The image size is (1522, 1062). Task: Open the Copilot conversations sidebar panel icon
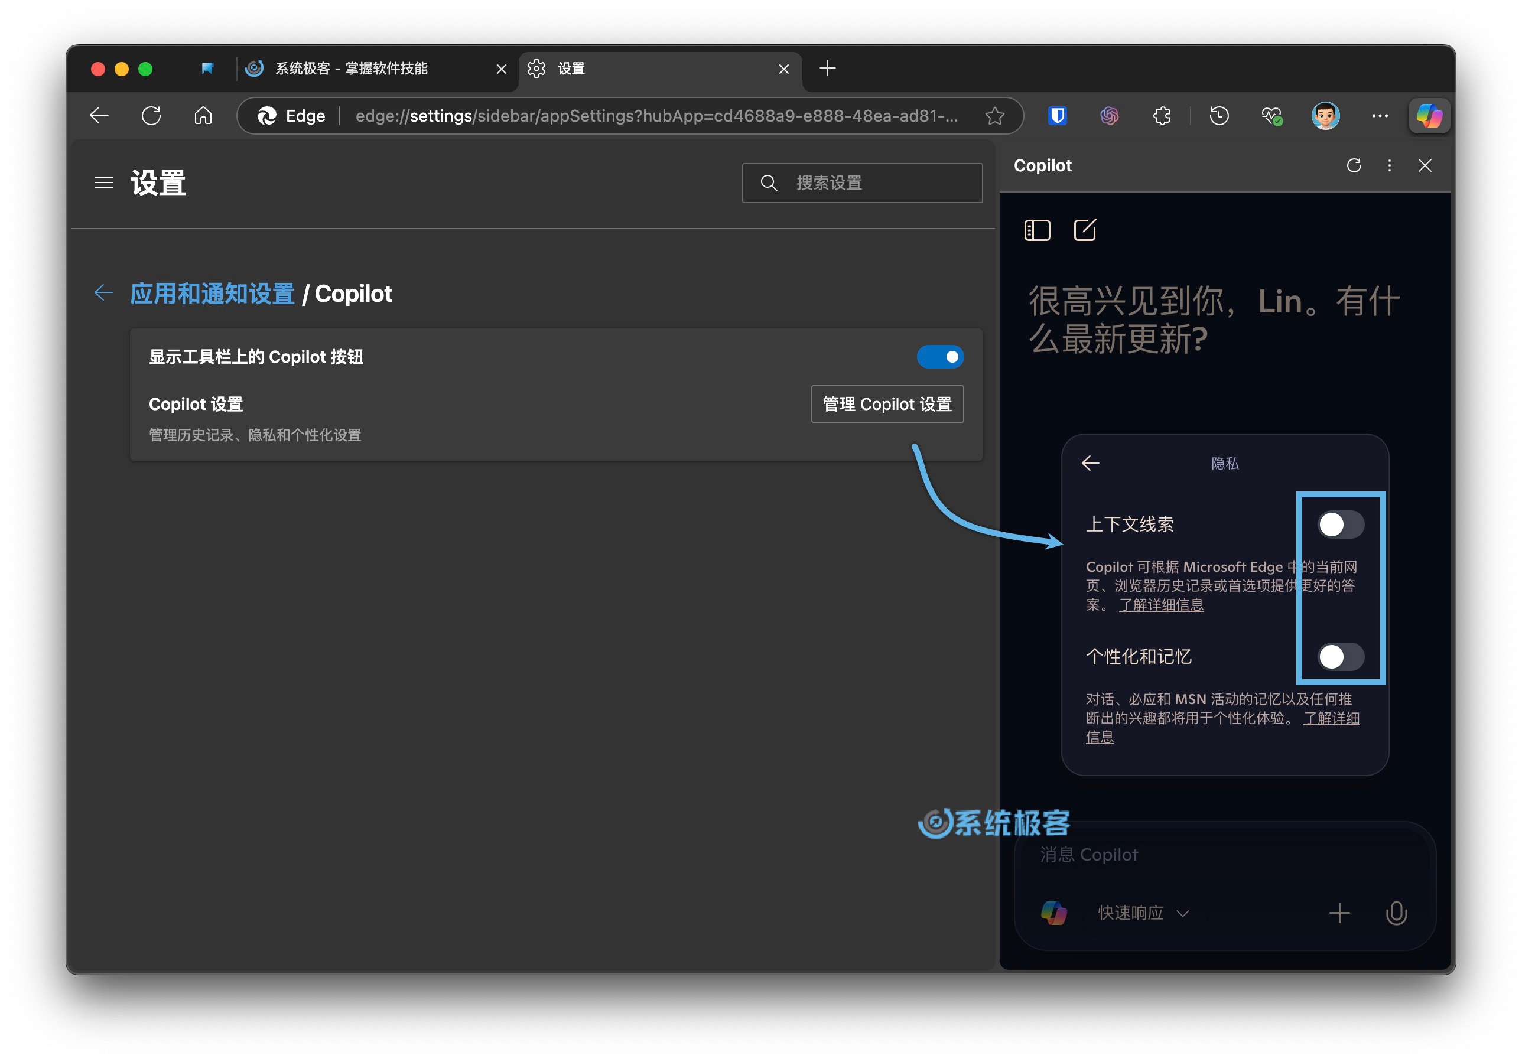1037,230
